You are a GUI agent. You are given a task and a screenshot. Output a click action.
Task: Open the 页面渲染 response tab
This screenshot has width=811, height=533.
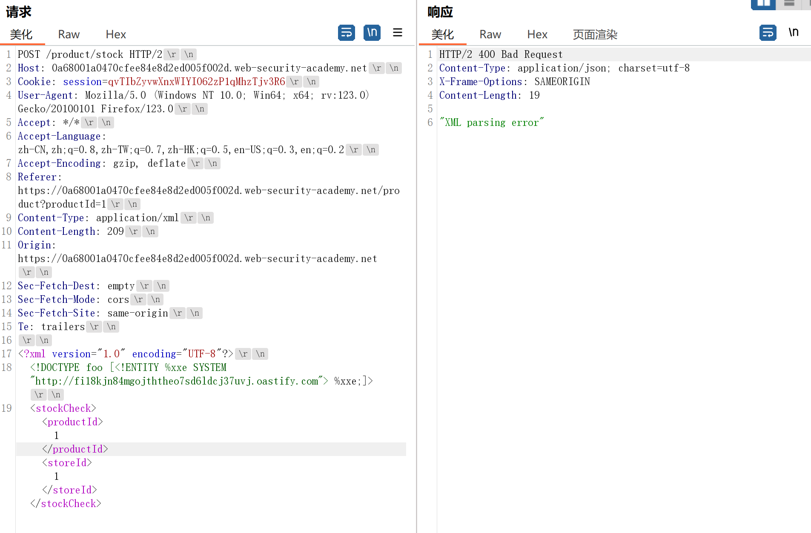[595, 34]
